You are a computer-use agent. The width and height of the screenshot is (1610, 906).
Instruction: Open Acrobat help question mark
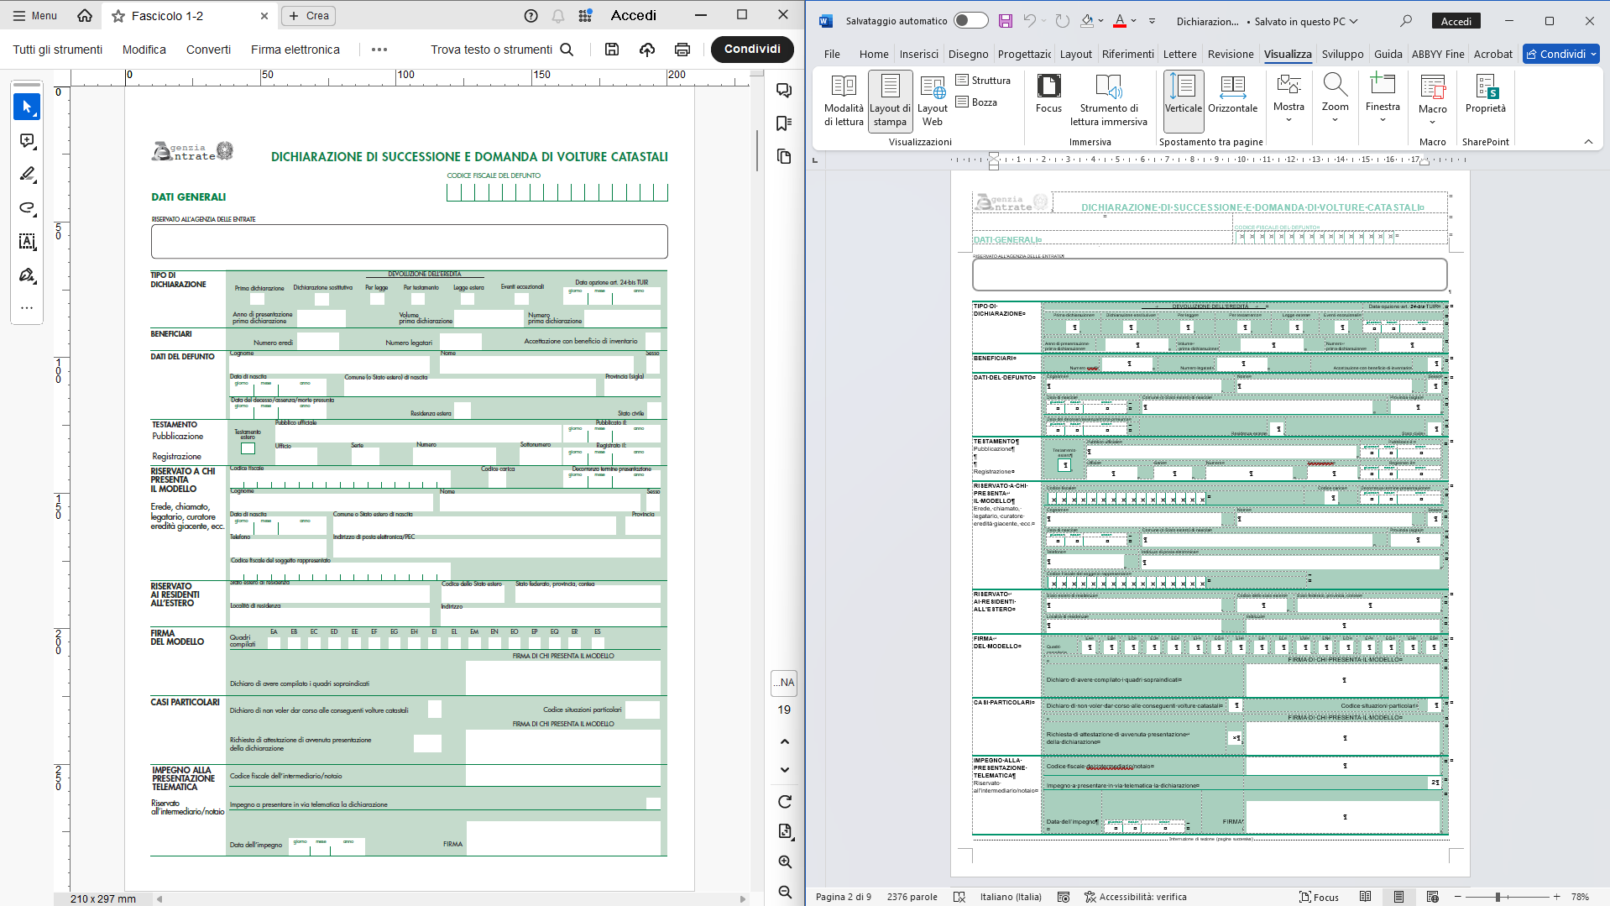(x=531, y=15)
